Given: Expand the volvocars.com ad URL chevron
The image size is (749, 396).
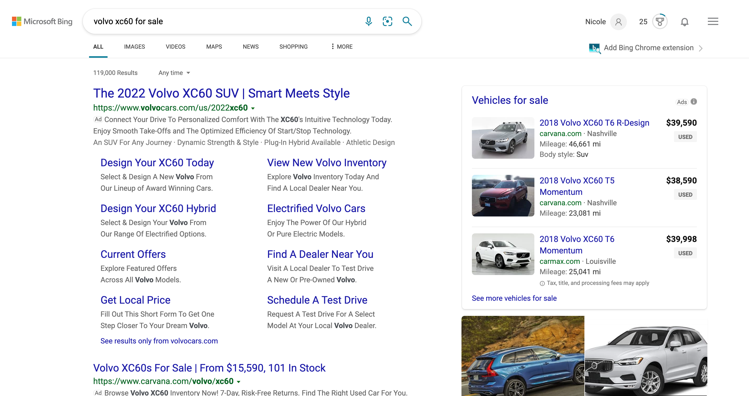Looking at the screenshot, I should point(253,108).
